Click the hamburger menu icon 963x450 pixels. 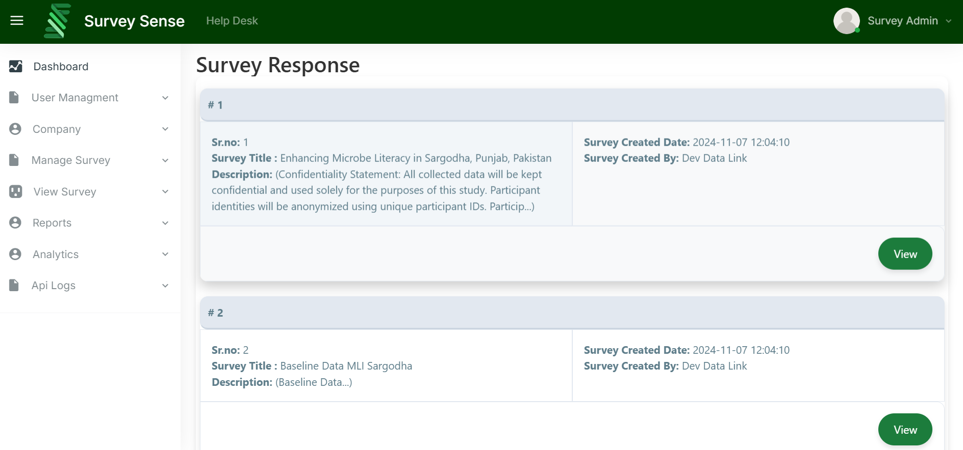tap(17, 21)
